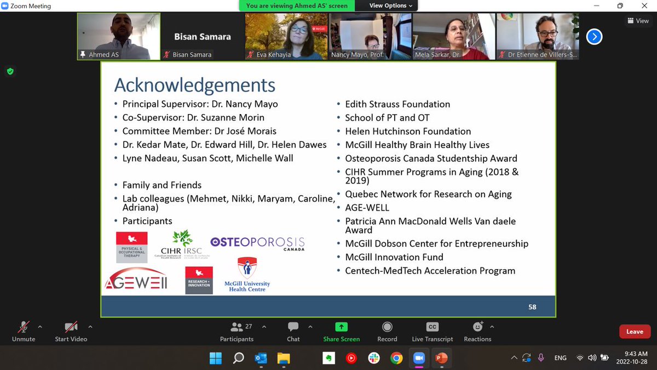Image resolution: width=657 pixels, height=370 pixels.
Task: Expand video options caret beside Start Video
Action: click(x=90, y=327)
